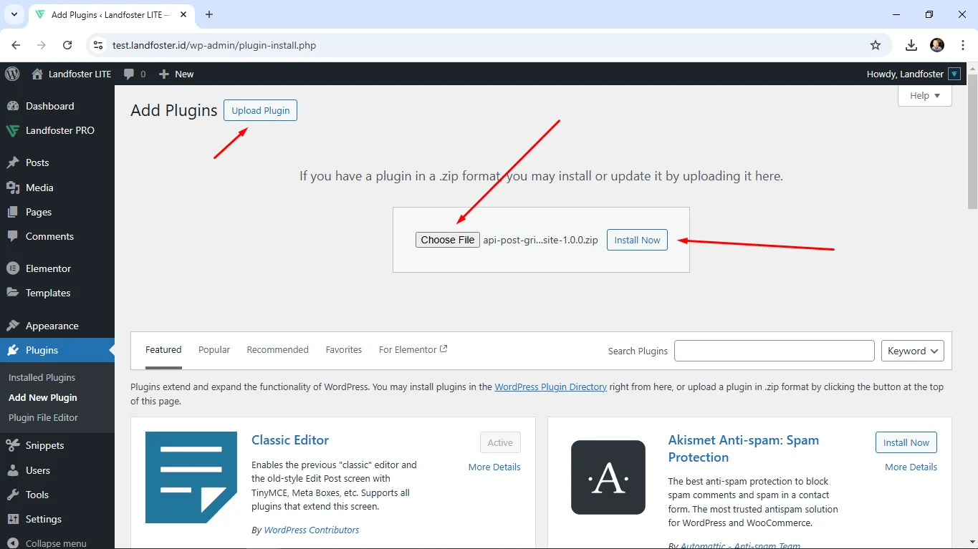Click the Howdy, Landfoster account text
This screenshot has height=549, width=978.
click(x=905, y=74)
